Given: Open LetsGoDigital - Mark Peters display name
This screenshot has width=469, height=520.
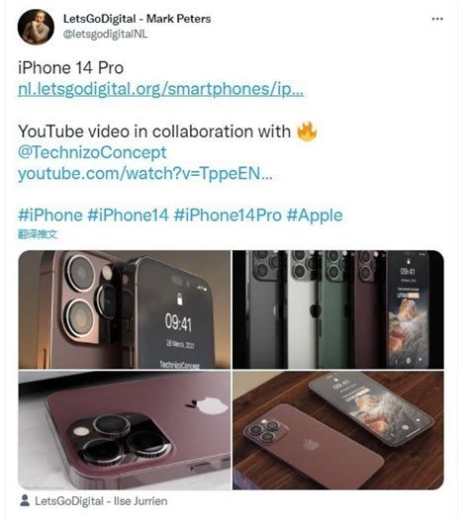Looking at the screenshot, I should pyautogui.click(x=138, y=19).
